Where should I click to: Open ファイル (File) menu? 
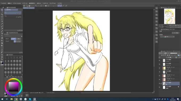[3, 3]
